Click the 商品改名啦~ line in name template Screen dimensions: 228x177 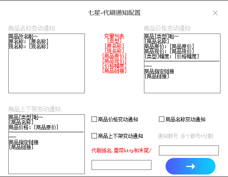click(x=23, y=36)
